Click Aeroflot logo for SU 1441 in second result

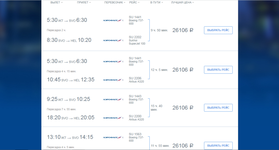click(113, 62)
